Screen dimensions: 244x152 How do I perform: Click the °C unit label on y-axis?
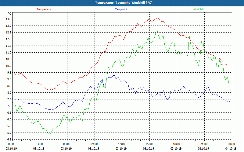(x=10, y=14)
